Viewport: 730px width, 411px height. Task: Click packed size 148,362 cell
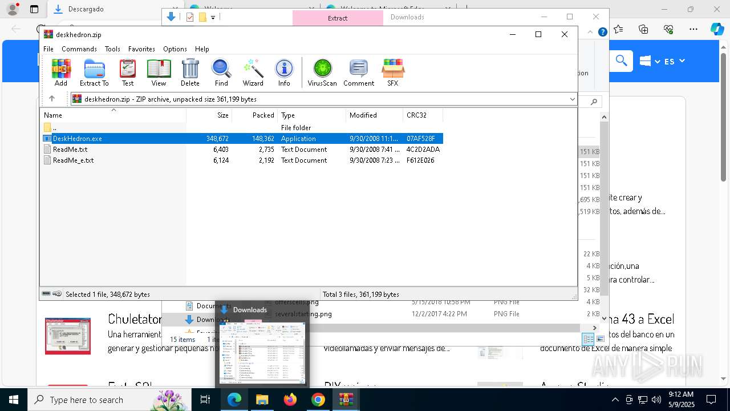[263, 139]
